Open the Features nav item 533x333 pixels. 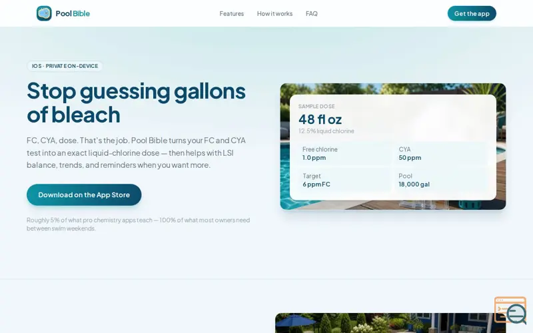tap(231, 13)
